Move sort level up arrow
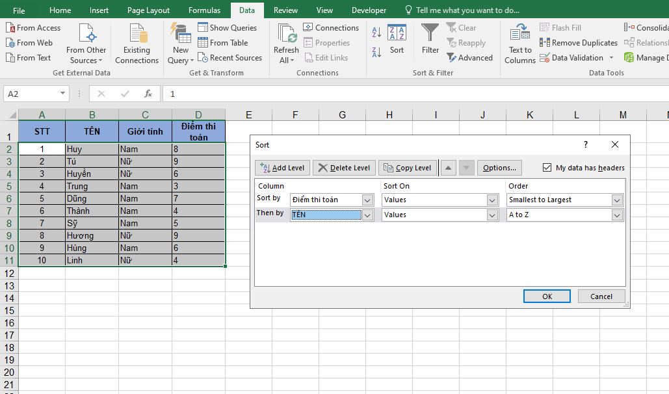The width and height of the screenshot is (669, 394). click(449, 168)
